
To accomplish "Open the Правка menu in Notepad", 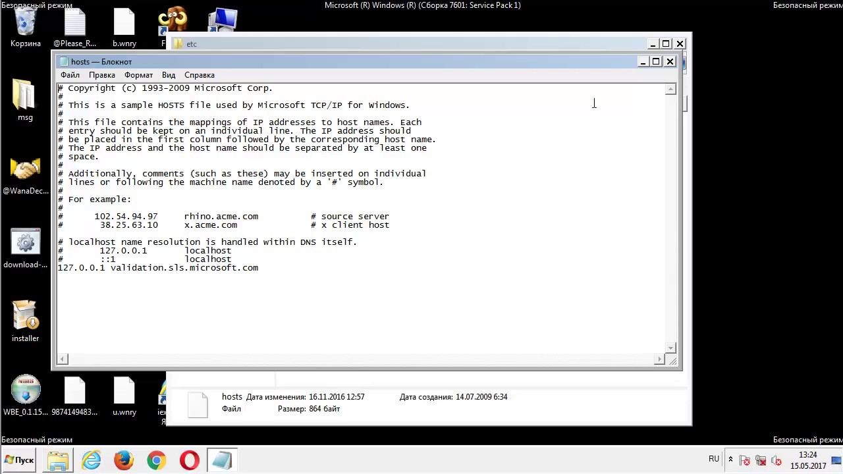I will coord(102,75).
